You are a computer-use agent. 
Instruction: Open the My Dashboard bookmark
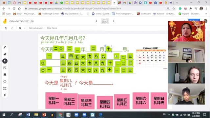(72, 14)
